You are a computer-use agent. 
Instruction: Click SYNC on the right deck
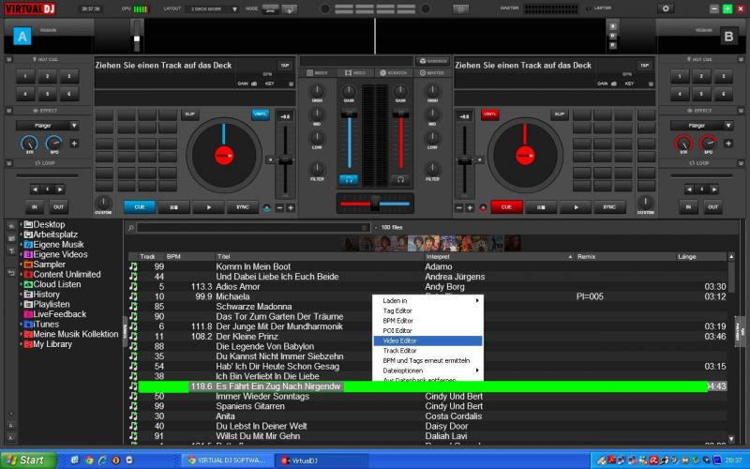coord(609,207)
